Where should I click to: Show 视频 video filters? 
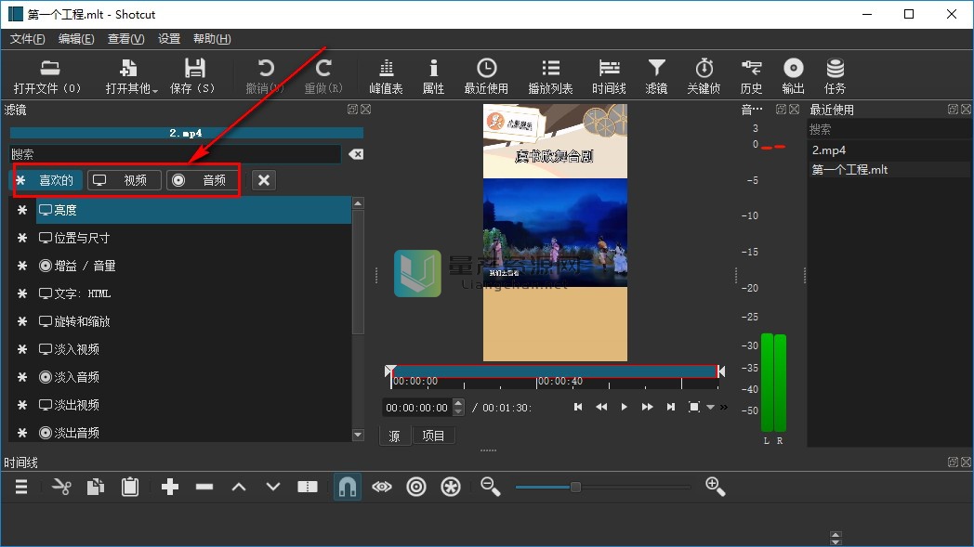(125, 180)
